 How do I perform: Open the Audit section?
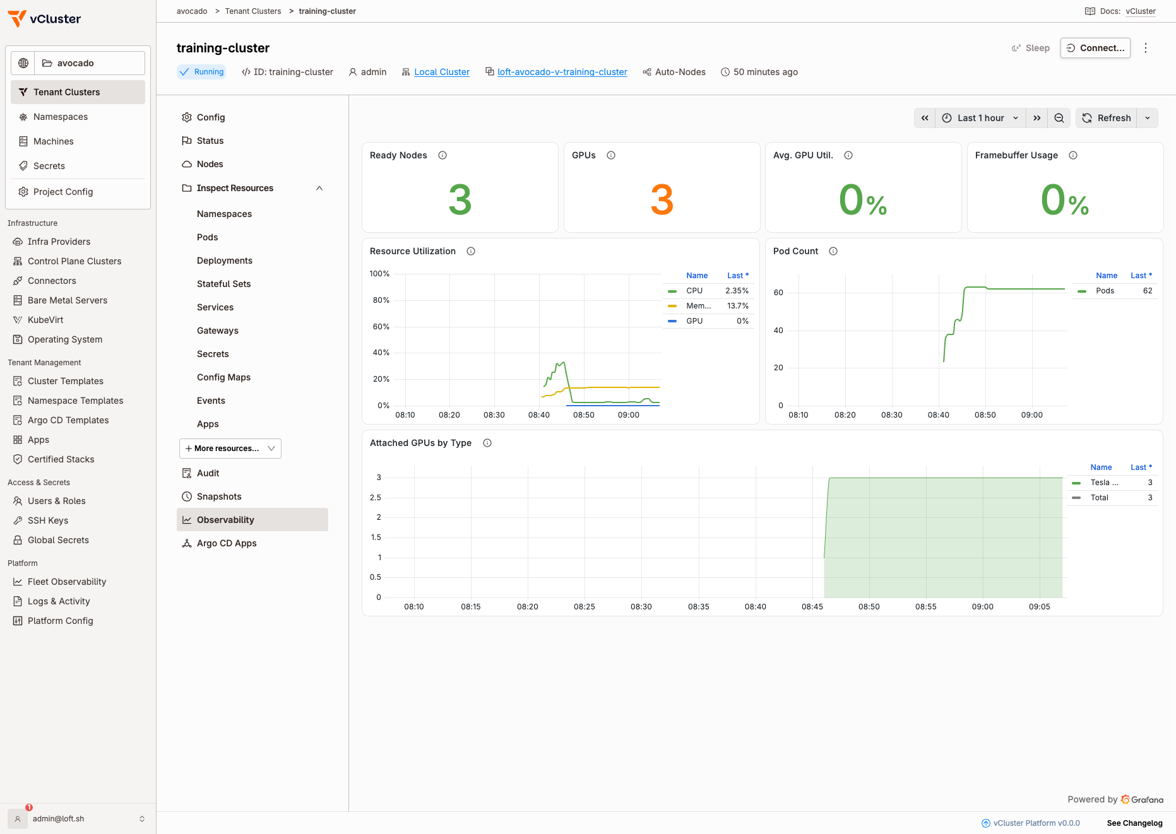[252, 473]
